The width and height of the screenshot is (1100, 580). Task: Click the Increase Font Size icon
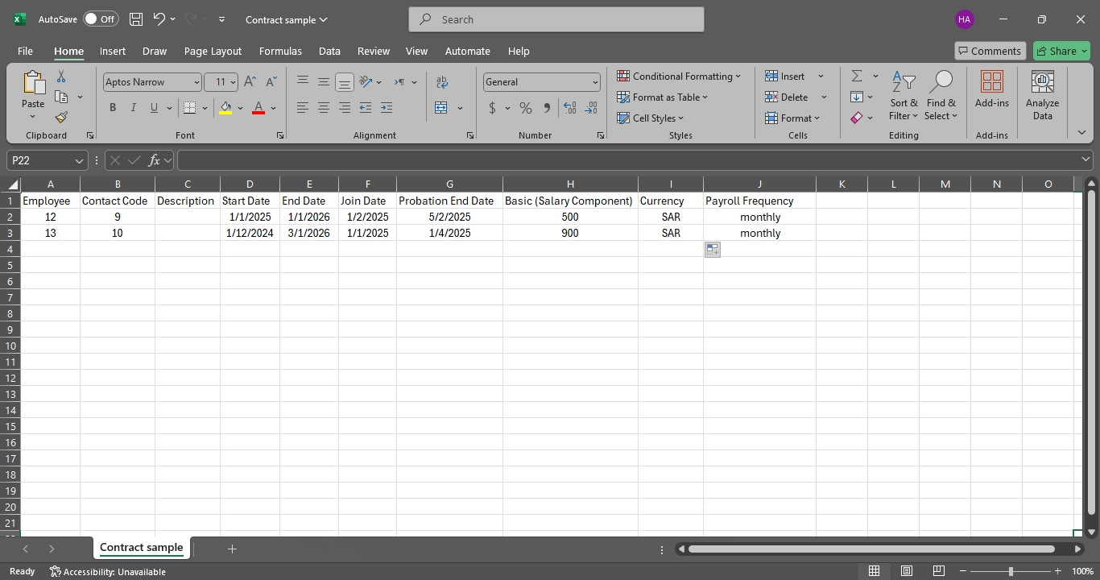pos(250,82)
